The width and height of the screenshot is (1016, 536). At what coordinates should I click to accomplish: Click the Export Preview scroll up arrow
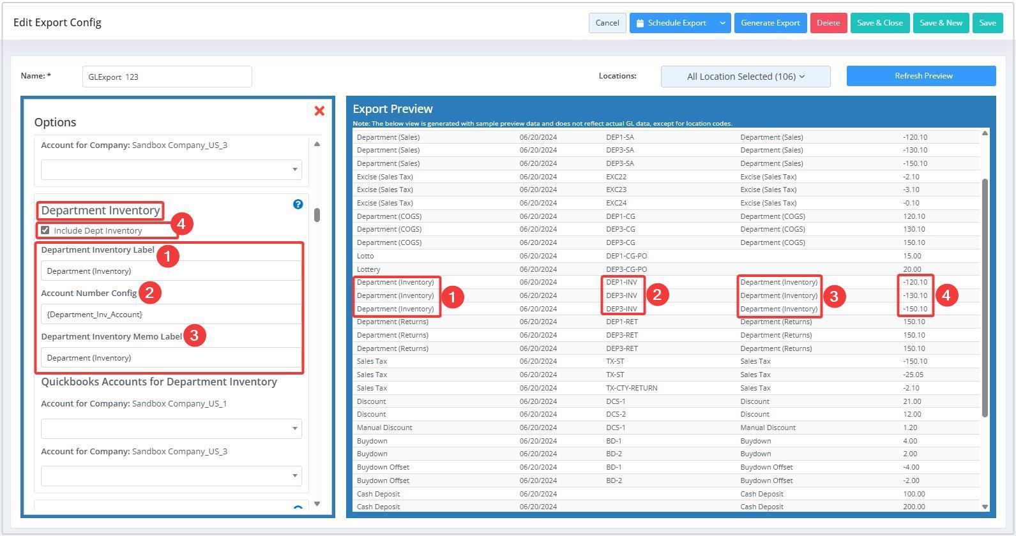coord(984,133)
